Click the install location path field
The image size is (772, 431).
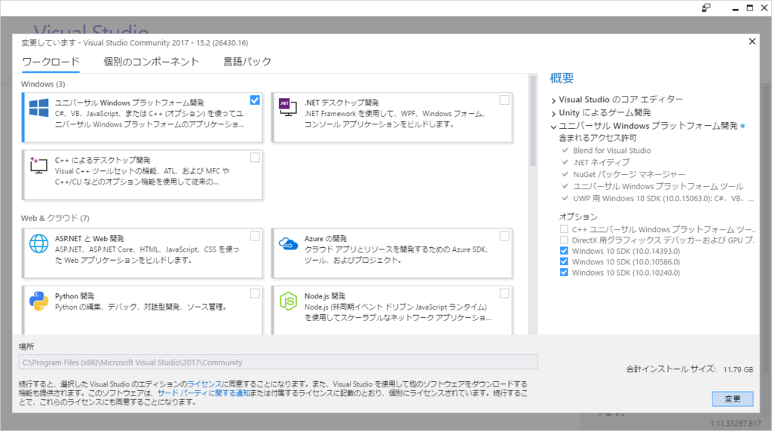pyautogui.click(x=278, y=362)
